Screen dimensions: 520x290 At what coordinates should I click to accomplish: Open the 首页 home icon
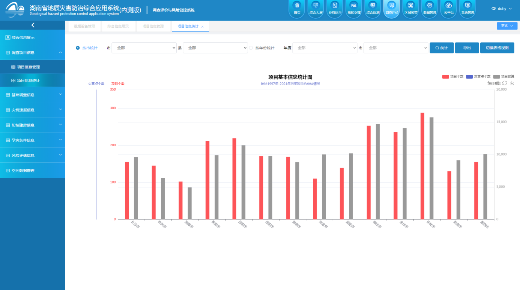(297, 8)
